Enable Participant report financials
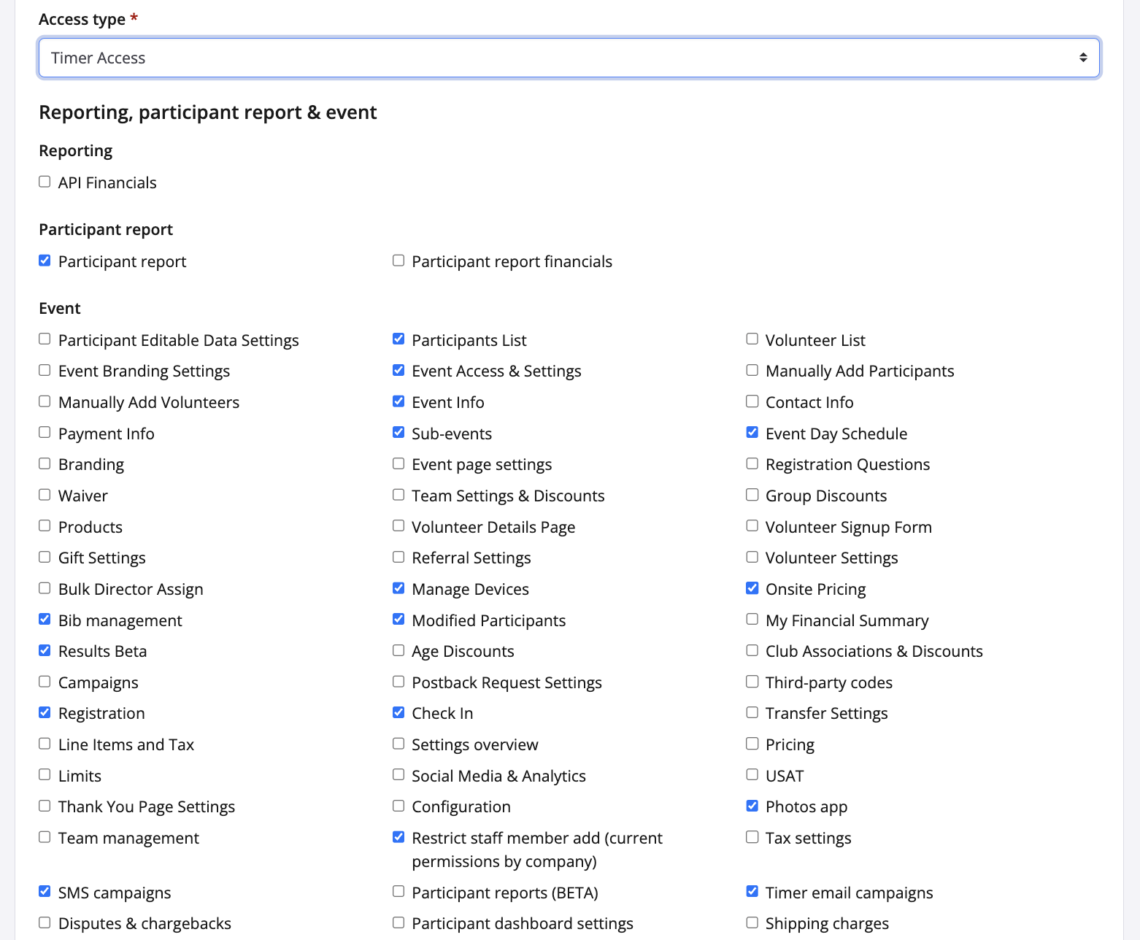Image resolution: width=1140 pixels, height=940 pixels. [398, 261]
